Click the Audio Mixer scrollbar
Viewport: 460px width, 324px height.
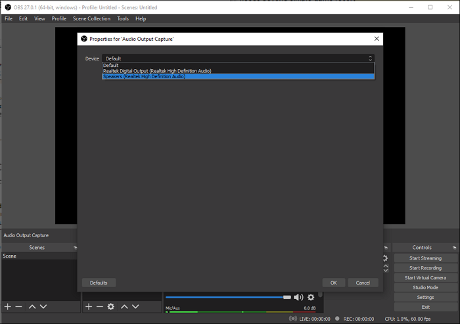(x=321, y=294)
